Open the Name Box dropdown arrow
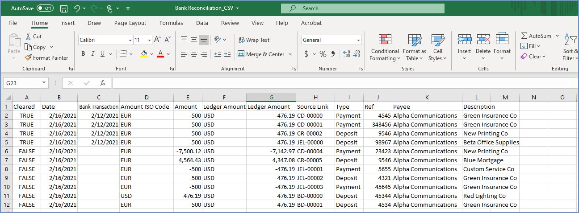 (44, 83)
